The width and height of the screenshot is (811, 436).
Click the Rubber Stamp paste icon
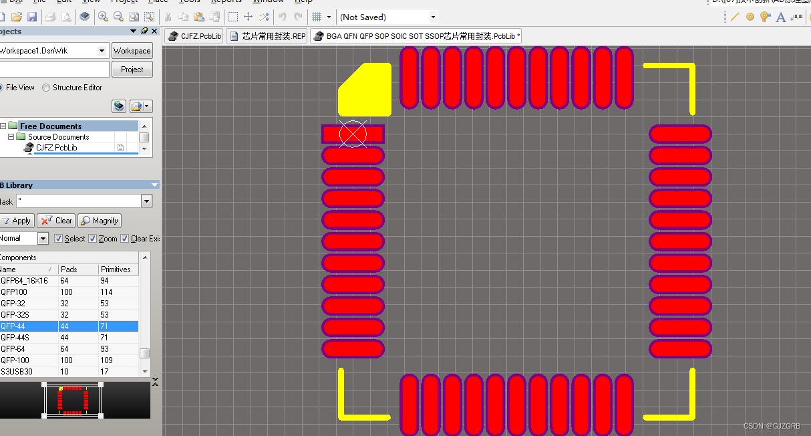pyautogui.click(x=213, y=16)
